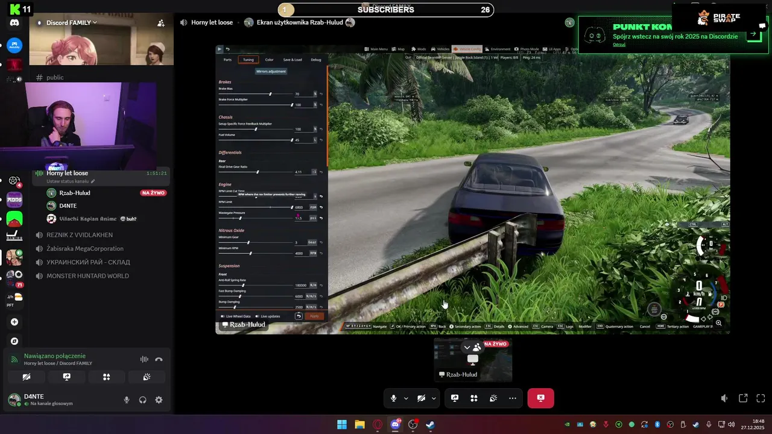Screen dimensions: 772x434
Task: Toggle microphone in call control bar
Action: tap(393, 398)
